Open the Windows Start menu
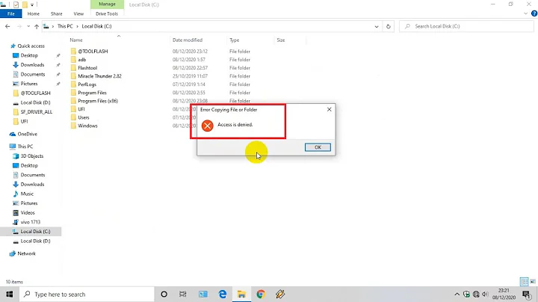The width and height of the screenshot is (538, 302). coord(10,295)
